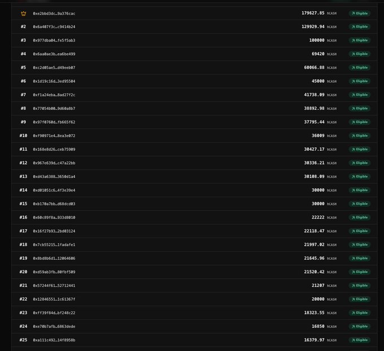Click the Eligible badge in row #12
This screenshot has width=384, height=351.
[x=360, y=163]
